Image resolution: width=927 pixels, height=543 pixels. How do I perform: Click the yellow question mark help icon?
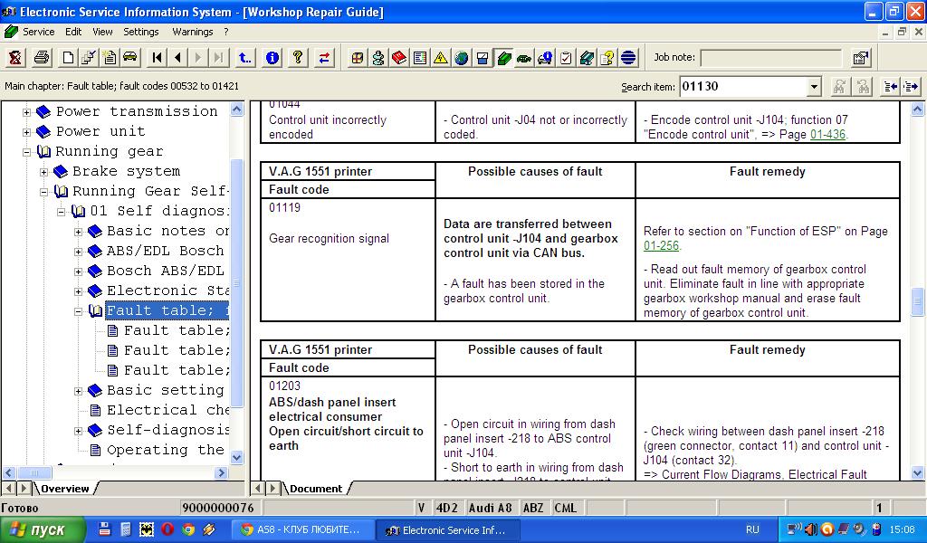click(297, 58)
